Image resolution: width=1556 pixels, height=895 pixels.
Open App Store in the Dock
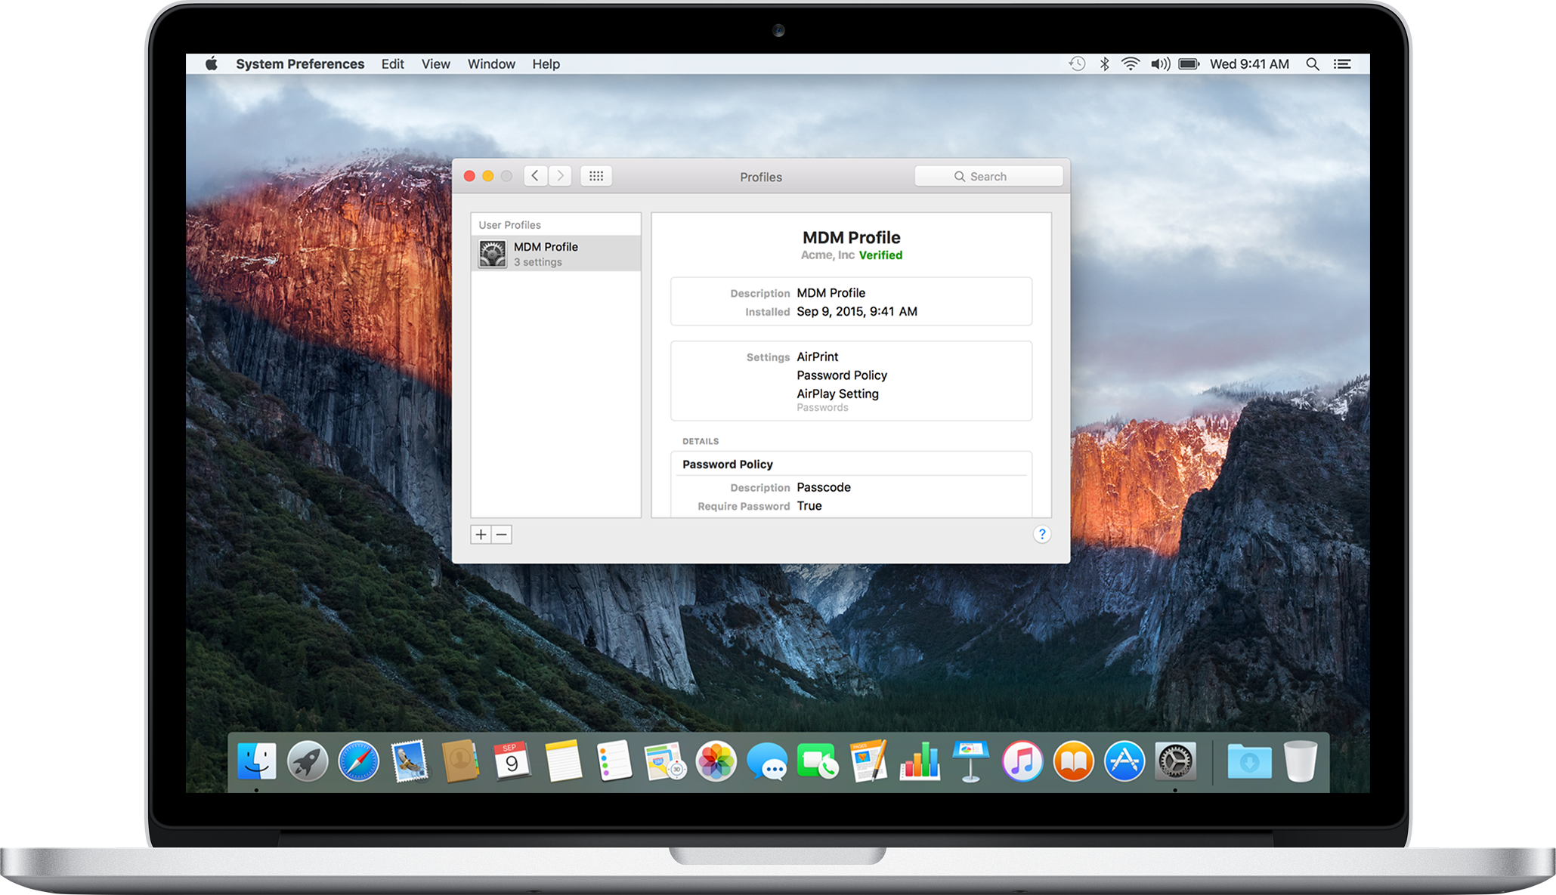[1124, 761]
